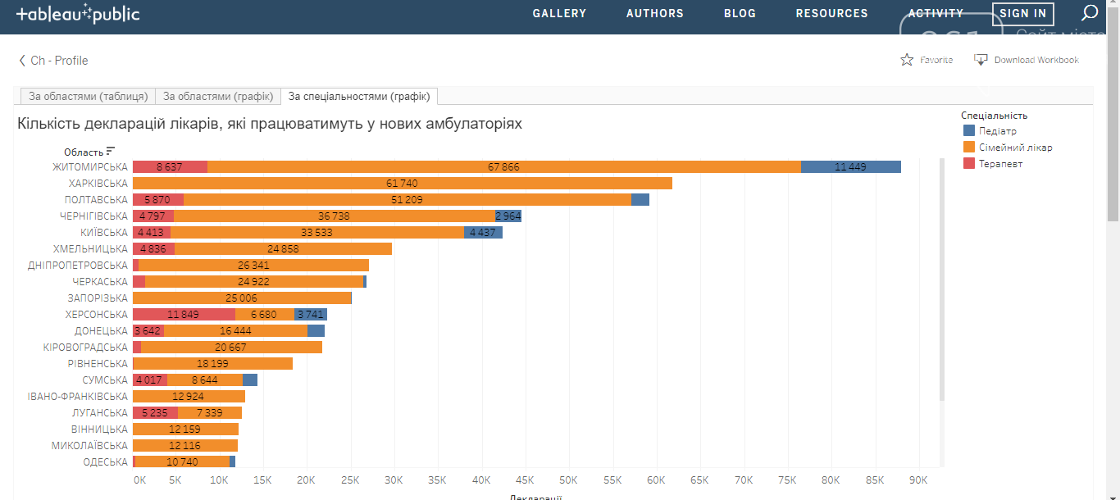Click the Харківська orange bar 61 740
The height and width of the screenshot is (500, 1120).
402,184
